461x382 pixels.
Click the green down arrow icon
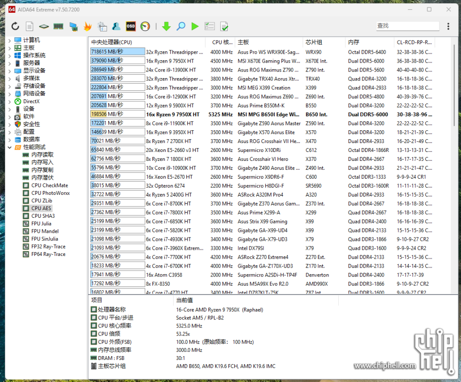click(167, 26)
